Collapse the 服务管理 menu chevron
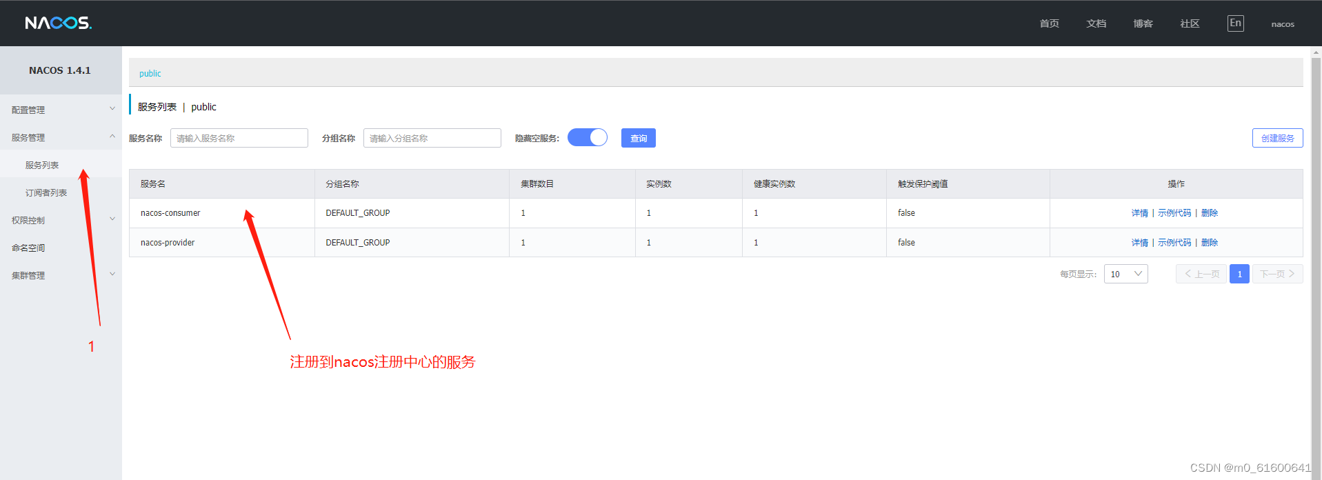The image size is (1322, 480). coord(112,137)
